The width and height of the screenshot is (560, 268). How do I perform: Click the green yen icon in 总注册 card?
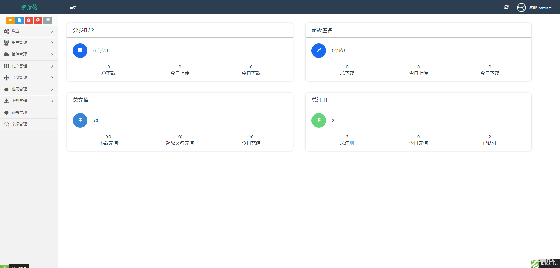(x=319, y=120)
